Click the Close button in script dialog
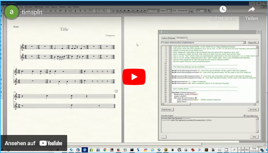268x153 pixels. 254,136
